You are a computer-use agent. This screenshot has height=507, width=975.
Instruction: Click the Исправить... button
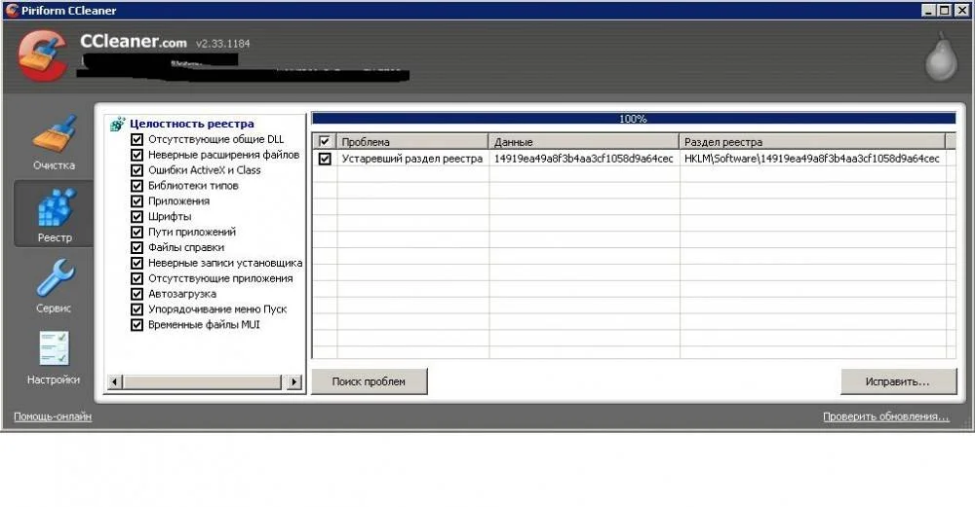click(898, 381)
